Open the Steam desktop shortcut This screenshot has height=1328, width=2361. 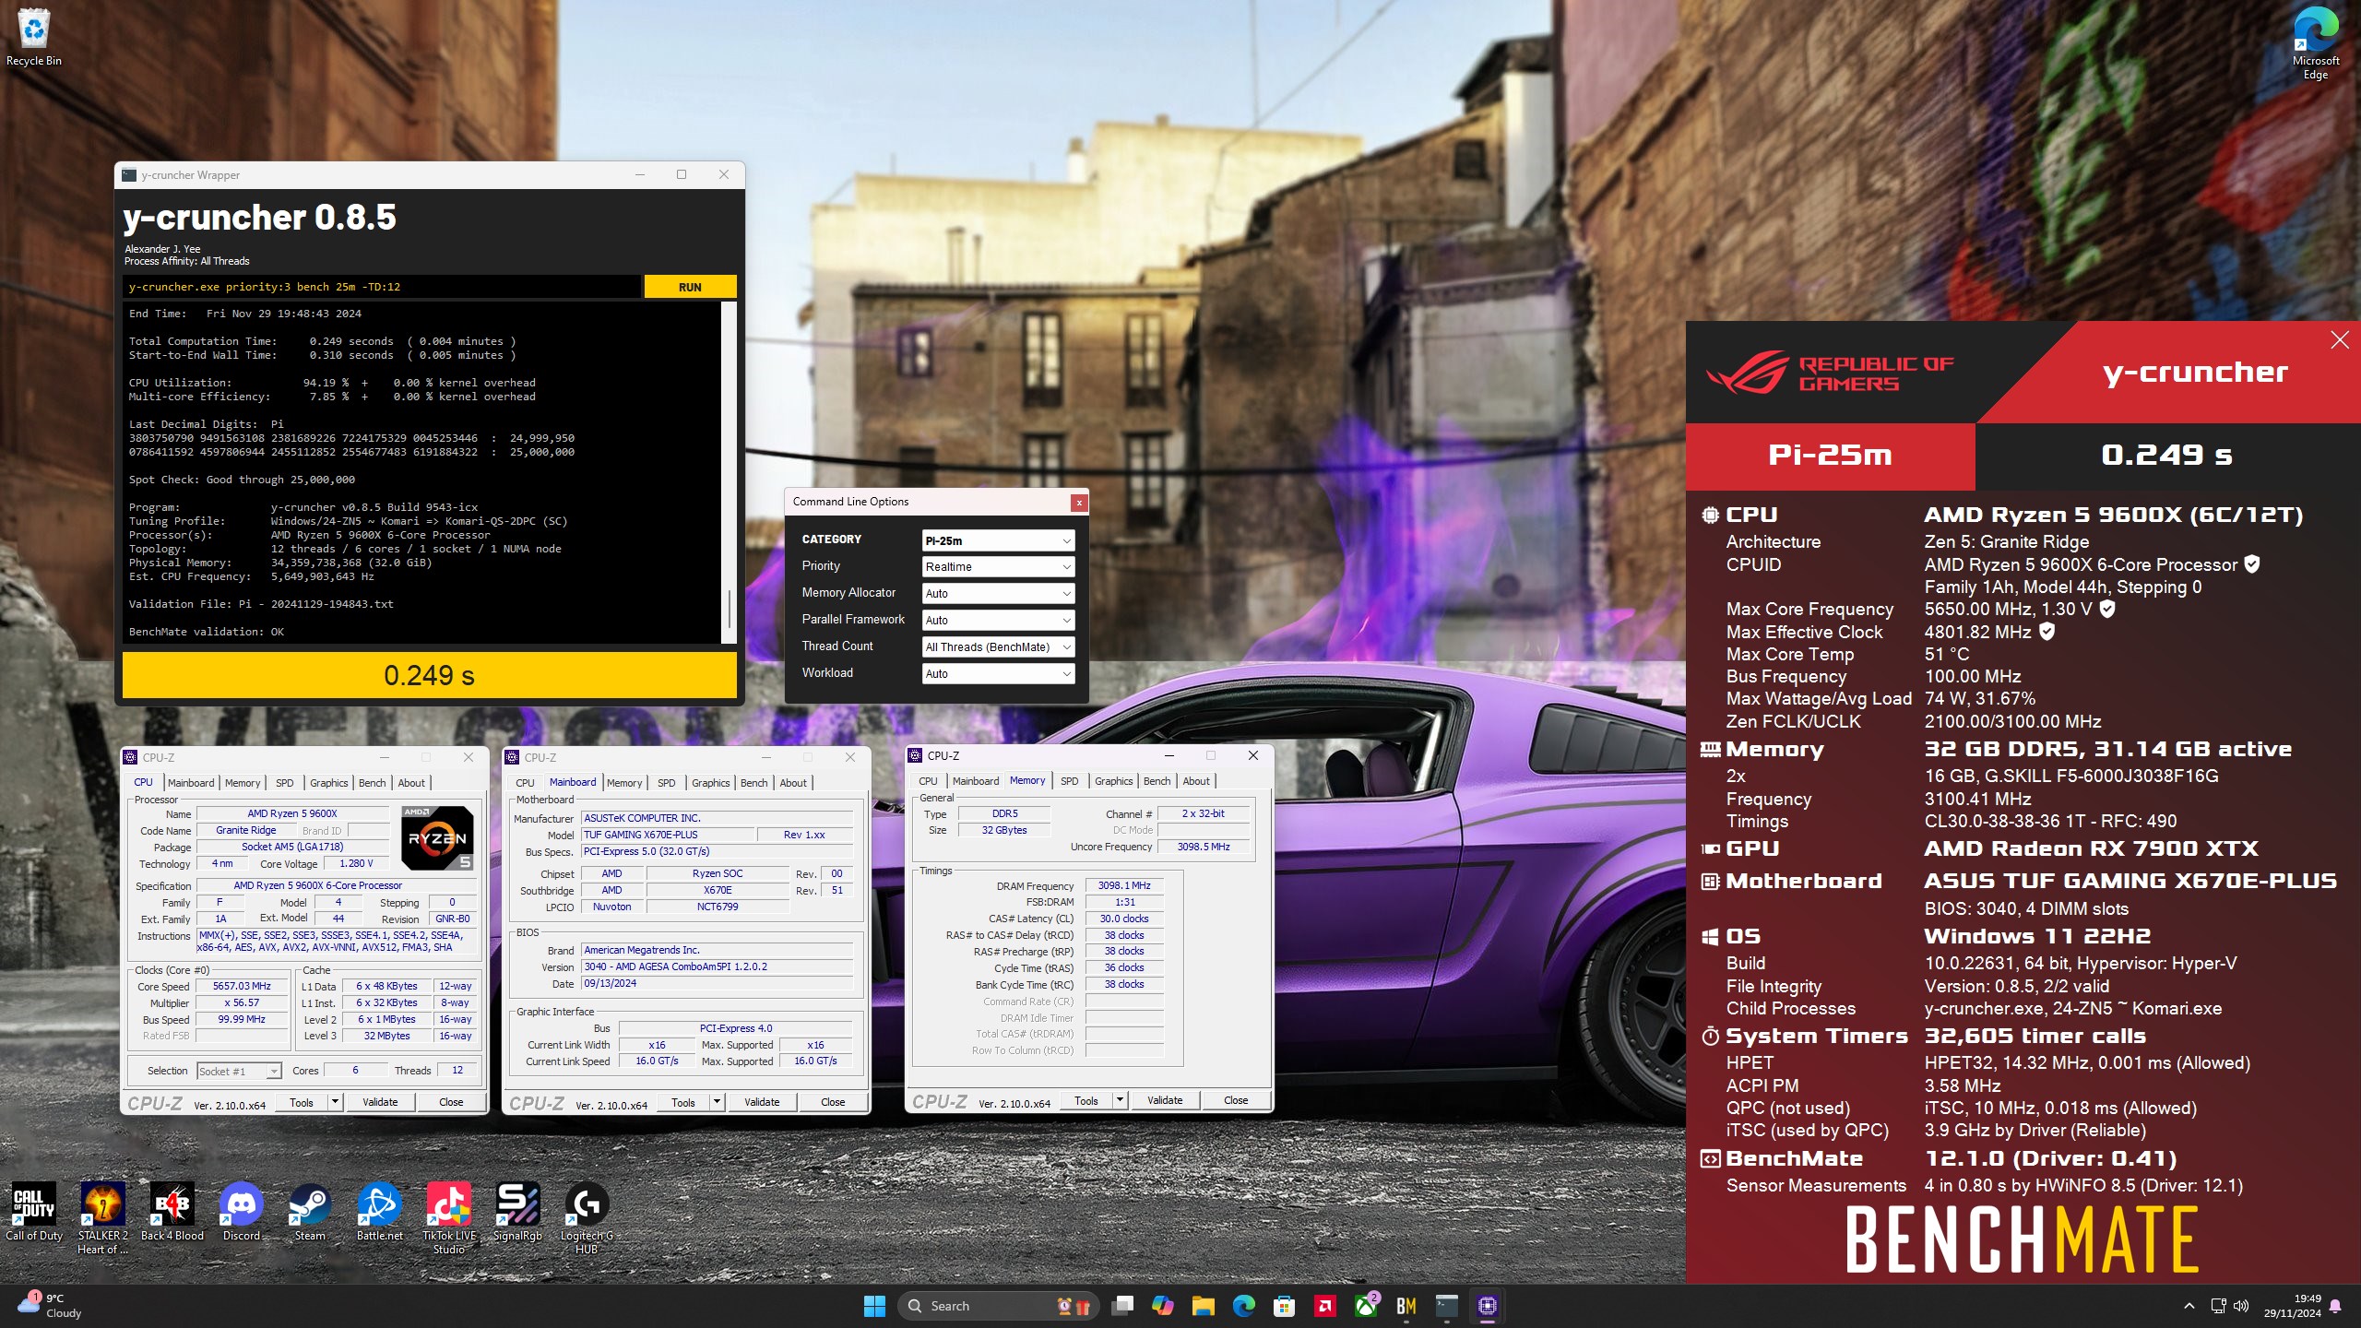coord(310,1212)
